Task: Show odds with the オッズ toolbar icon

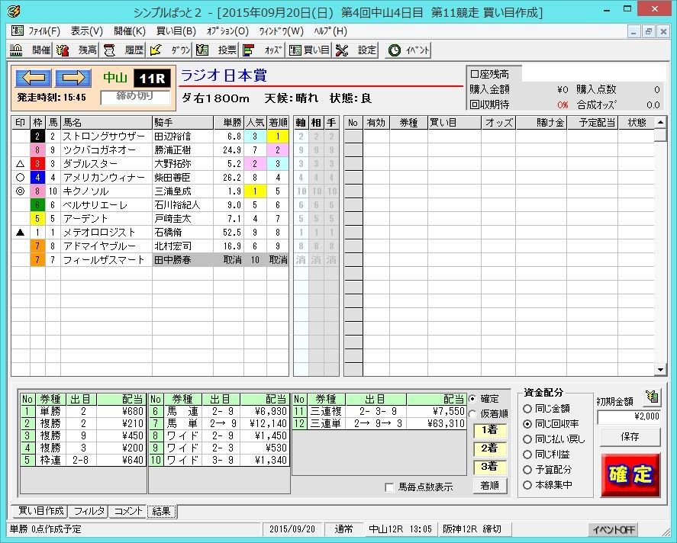Action: (x=260, y=50)
